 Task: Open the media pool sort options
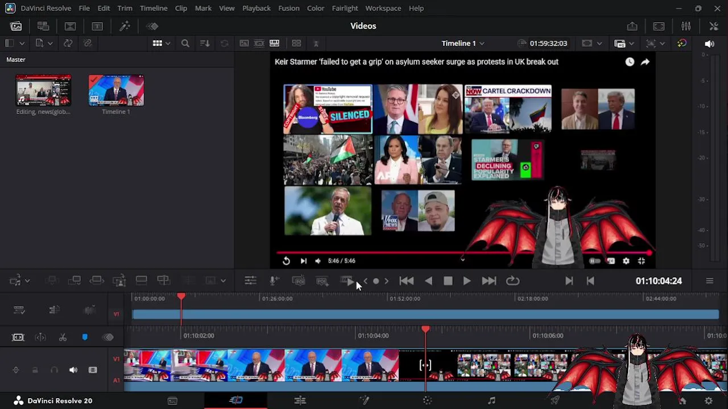(x=205, y=43)
